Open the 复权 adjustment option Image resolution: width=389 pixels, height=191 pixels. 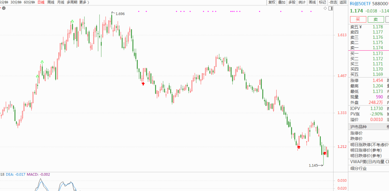tap(272, 2)
